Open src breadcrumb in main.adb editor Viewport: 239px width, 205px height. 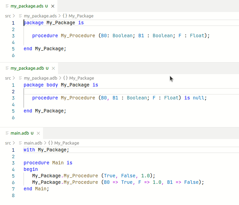tap(8, 143)
